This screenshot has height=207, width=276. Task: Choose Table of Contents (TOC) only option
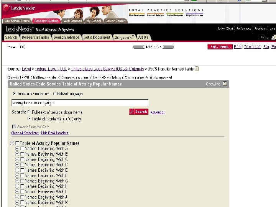click(29, 118)
